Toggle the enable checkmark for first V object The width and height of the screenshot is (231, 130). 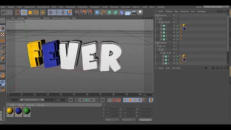click(x=178, y=32)
